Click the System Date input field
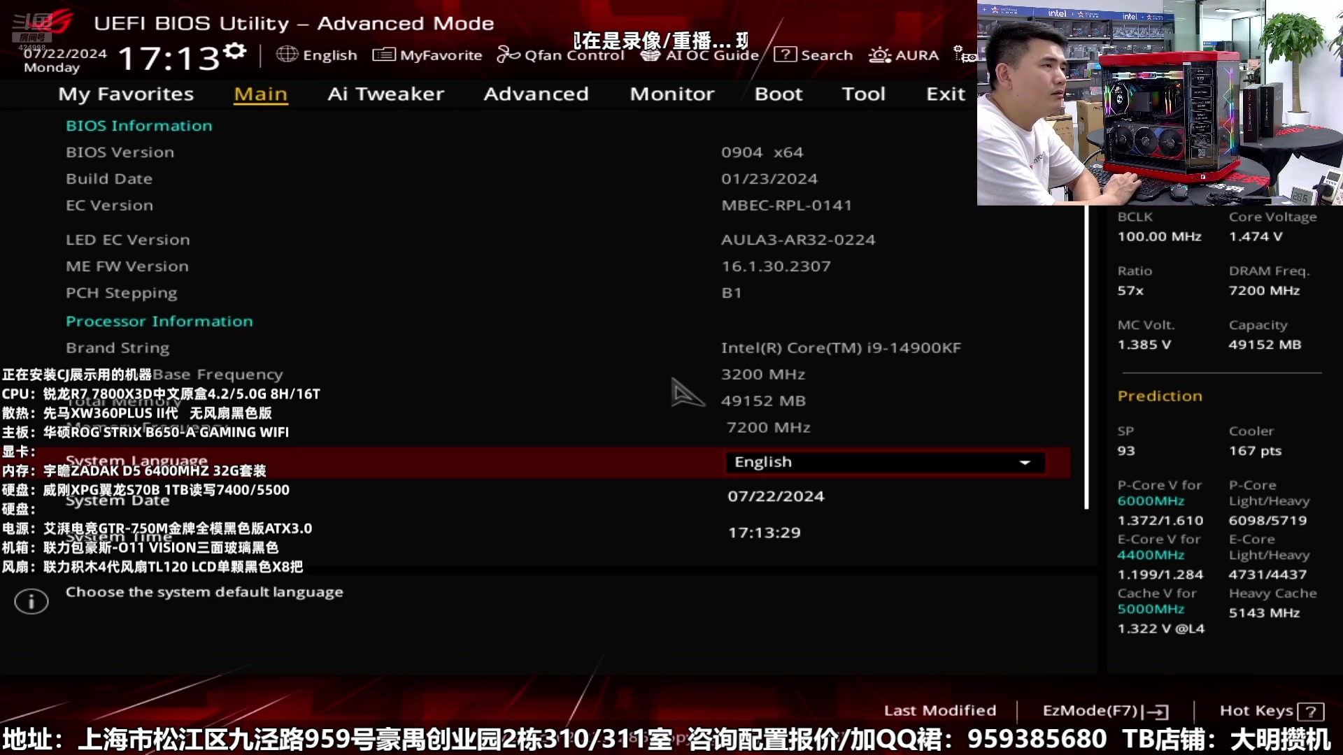Screen dimensions: 1343x755 [775, 496]
